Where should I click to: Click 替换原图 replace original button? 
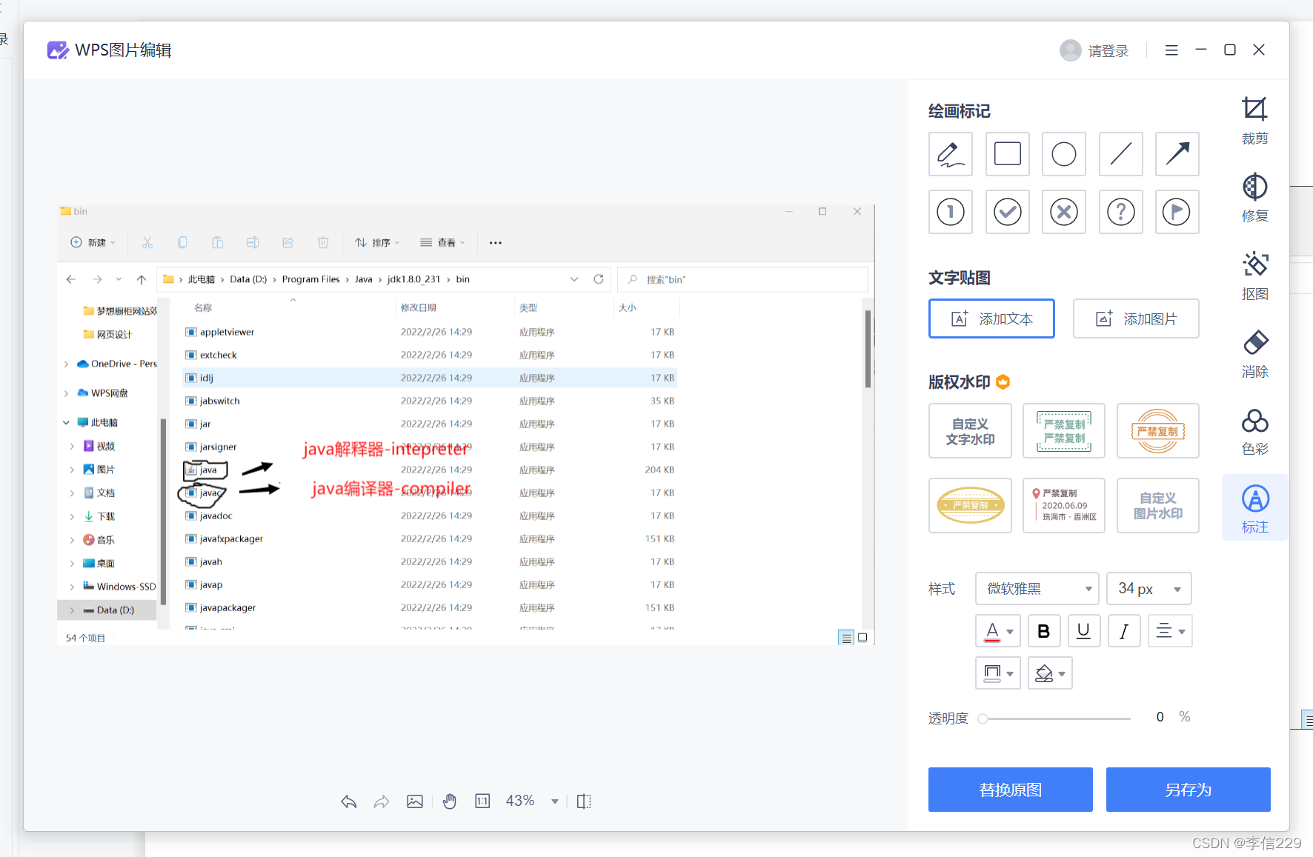click(x=1010, y=790)
